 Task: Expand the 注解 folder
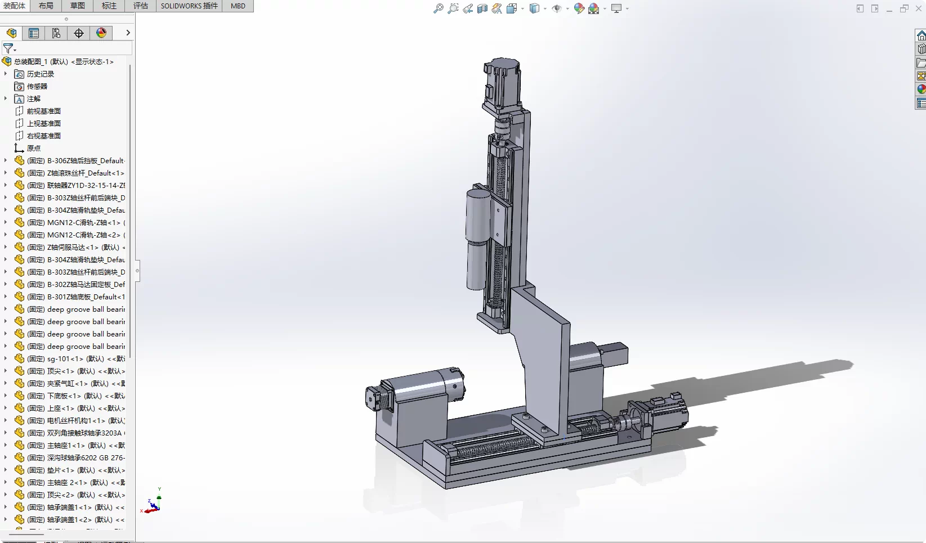pyautogui.click(x=6, y=98)
